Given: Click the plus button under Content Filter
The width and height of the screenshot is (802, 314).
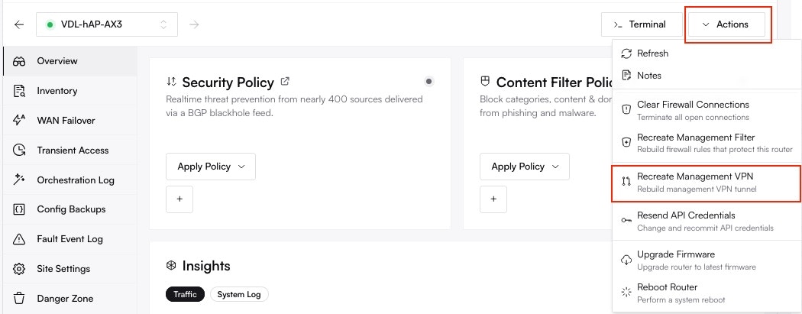Looking at the screenshot, I should click(493, 199).
